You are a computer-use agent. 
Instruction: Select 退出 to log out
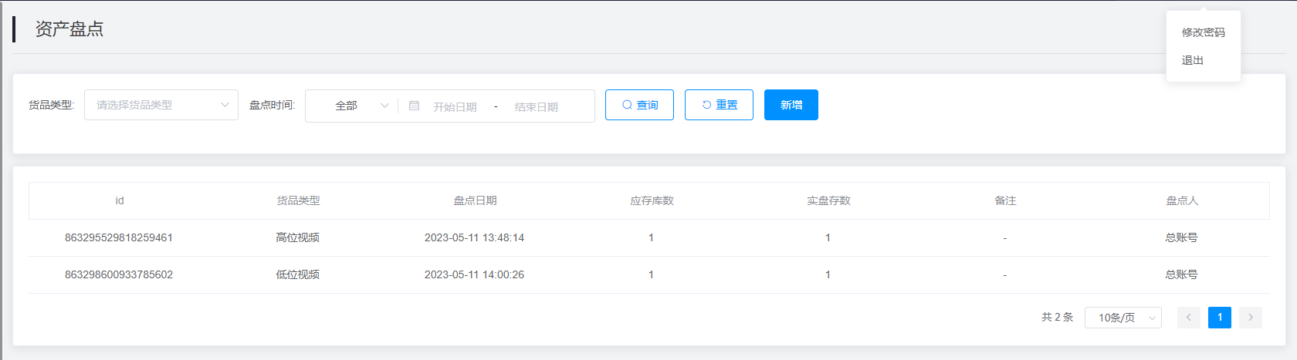(1192, 60)
